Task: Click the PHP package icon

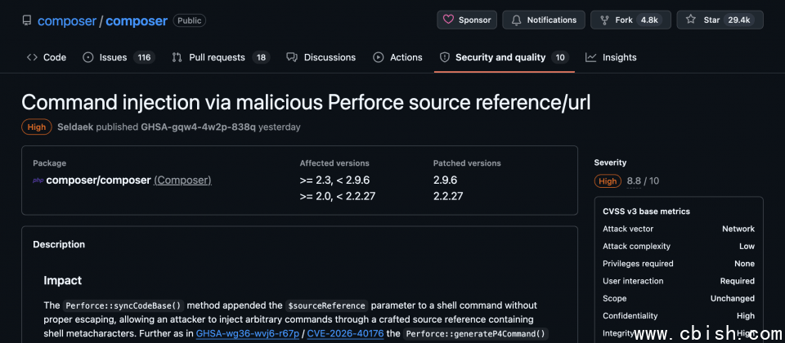Action: [38, 180]
